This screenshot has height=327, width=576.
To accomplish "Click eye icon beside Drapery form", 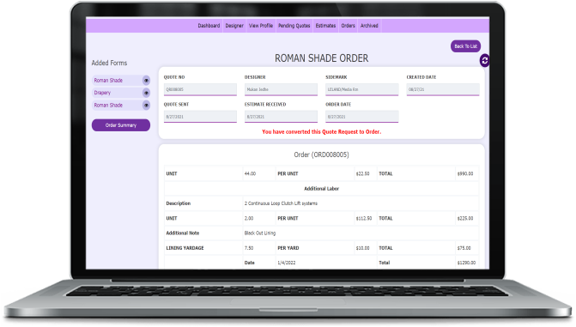I will 146,93.
